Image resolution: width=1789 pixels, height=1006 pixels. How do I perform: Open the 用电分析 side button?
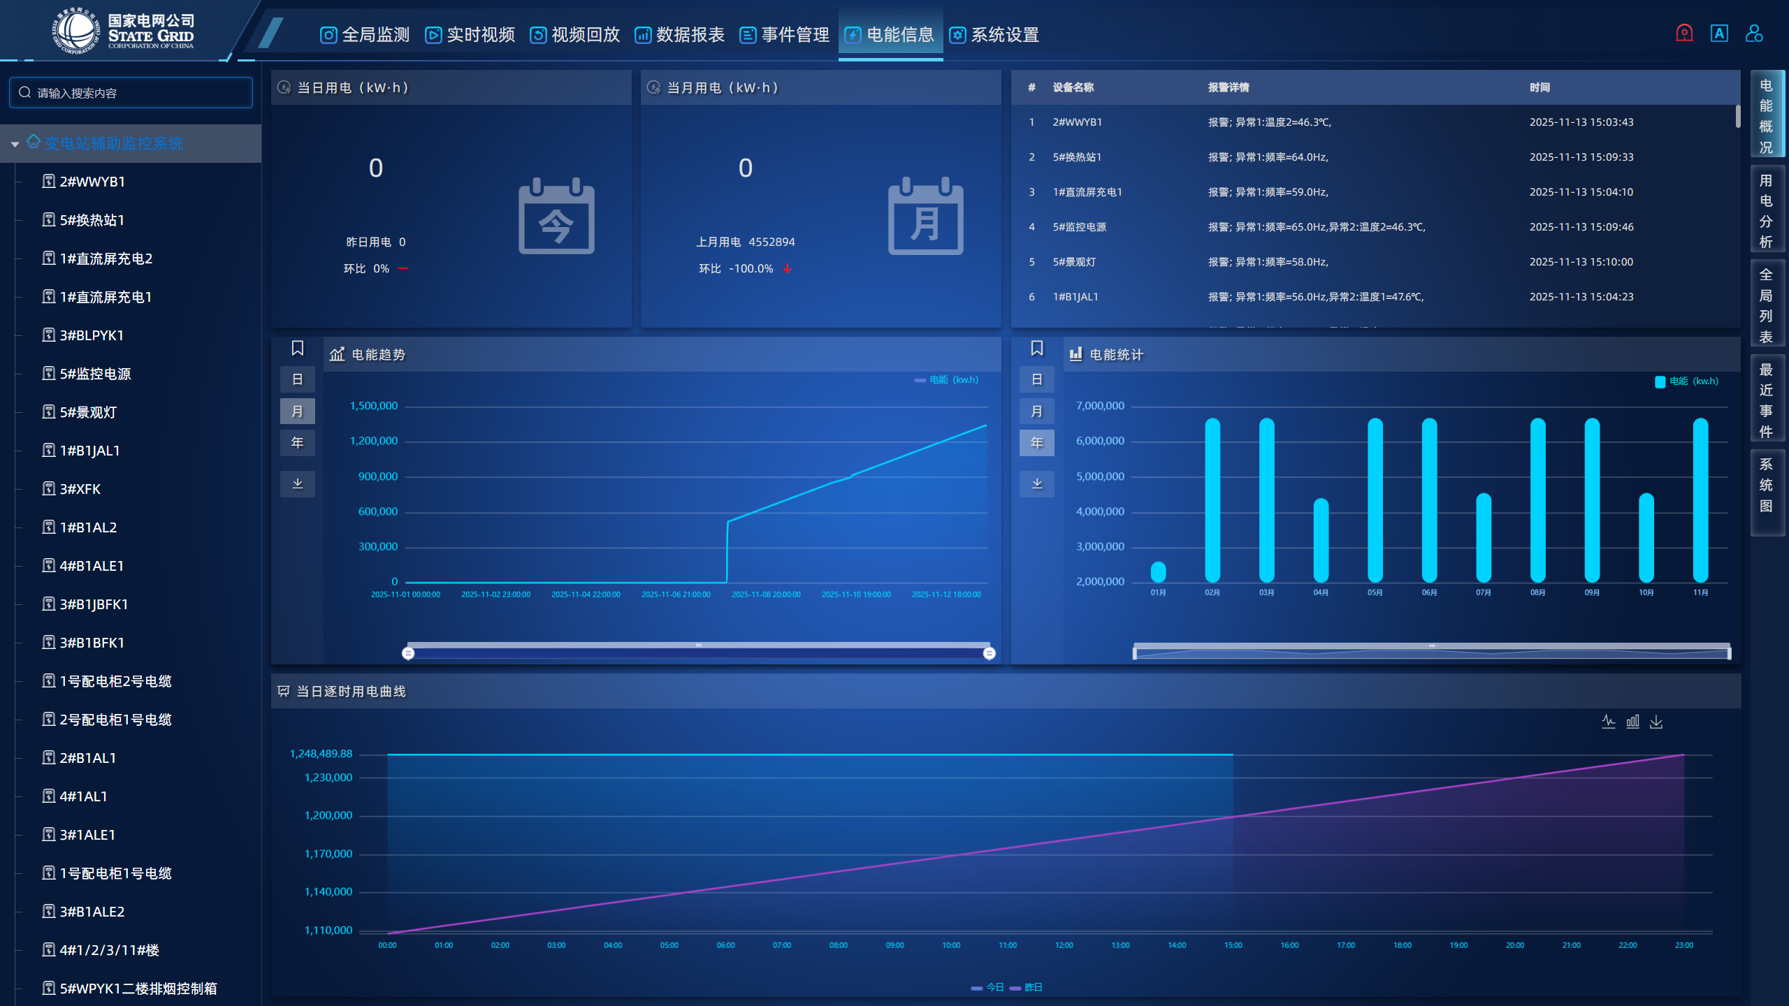[1767, 210]
